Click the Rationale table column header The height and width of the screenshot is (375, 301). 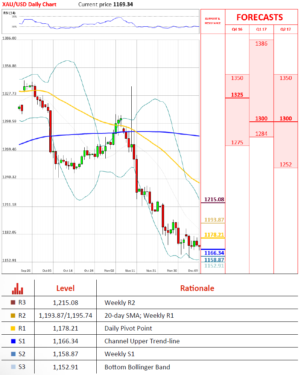pyautogui.click(x=197, y=288)
